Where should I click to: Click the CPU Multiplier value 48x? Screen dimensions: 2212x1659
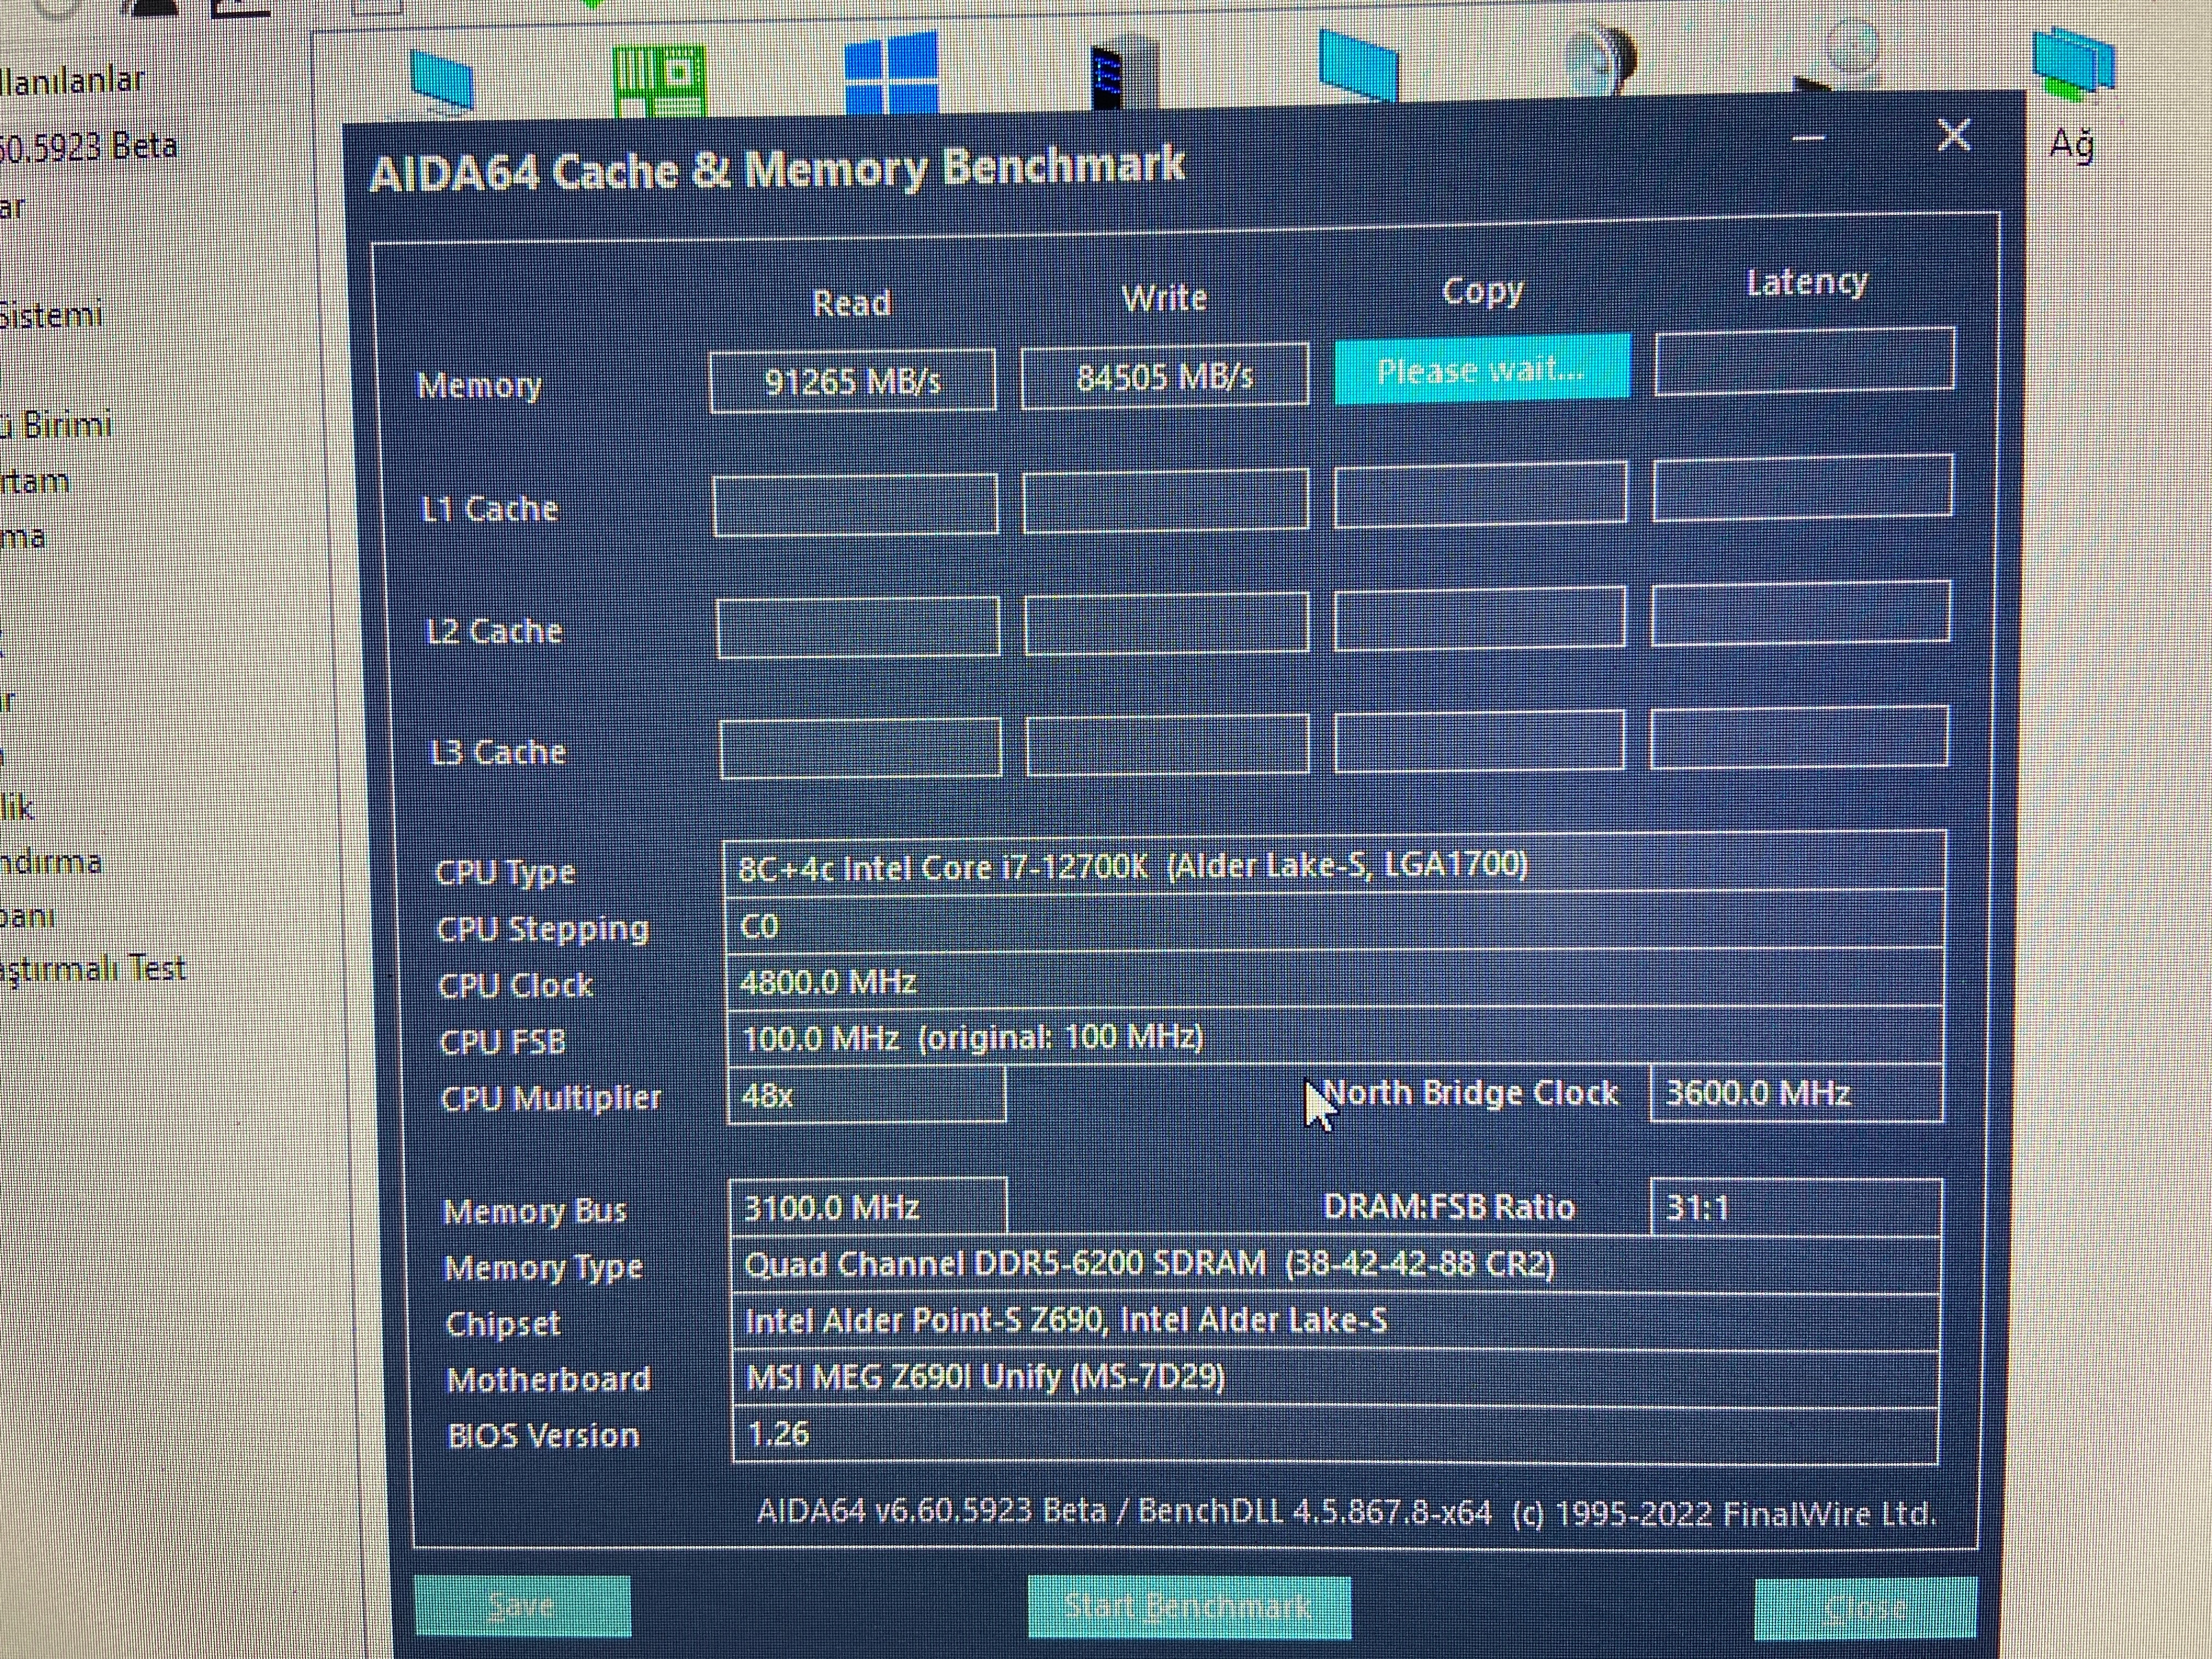[866, 1095]
